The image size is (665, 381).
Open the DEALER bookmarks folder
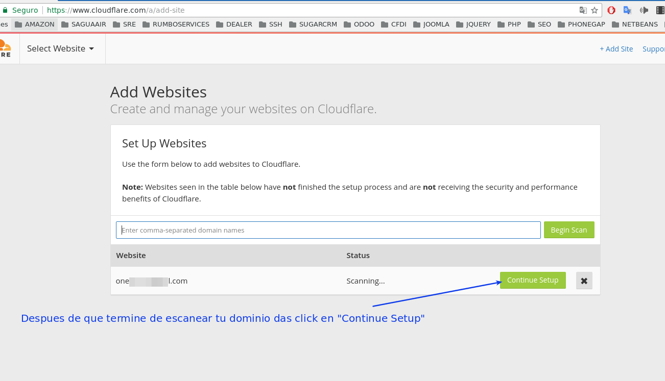[234, 24]
